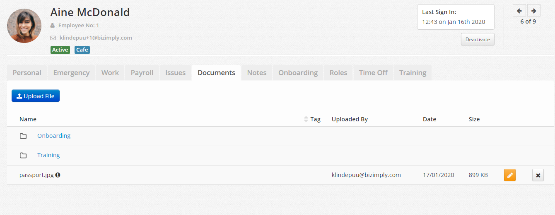Open Aine McDonald's profile photo
Screen dimensions: 555x215
click(x=24, y=26)
